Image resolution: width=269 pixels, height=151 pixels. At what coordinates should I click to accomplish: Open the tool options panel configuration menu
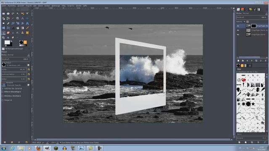(x=29, y=49)
